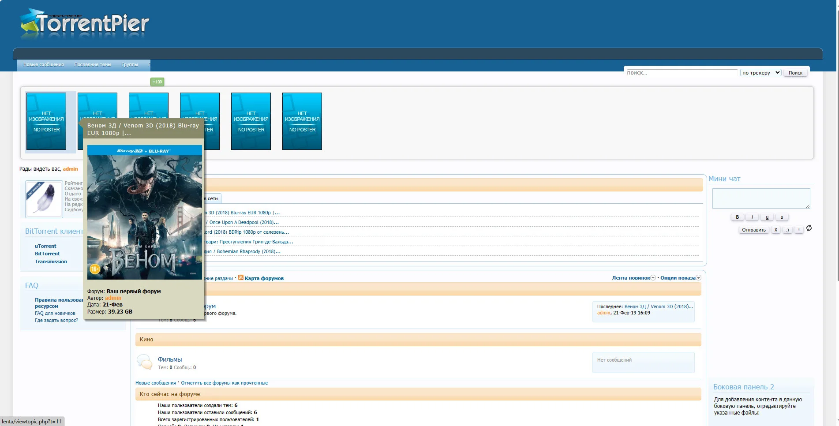Image resolution: width=839 pixels, height=426 pixels.
Task: Open the search scope dropdown по трекеру
Action: tap(761, 73)
